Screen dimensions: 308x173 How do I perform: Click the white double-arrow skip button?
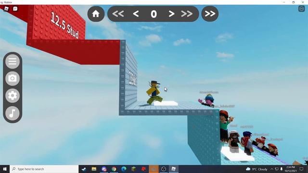point(210,14)
